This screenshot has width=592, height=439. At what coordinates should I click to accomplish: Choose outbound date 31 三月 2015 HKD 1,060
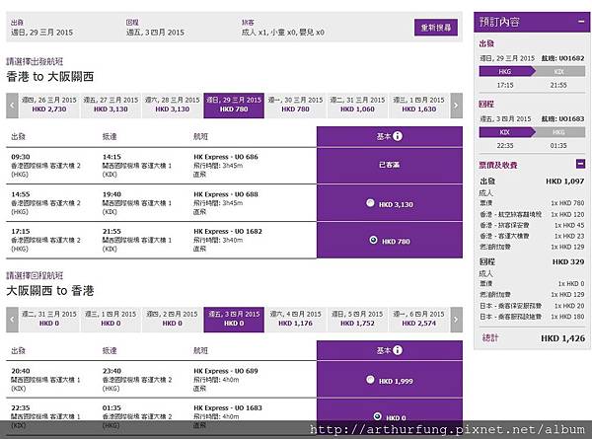(x=357, y=106)
